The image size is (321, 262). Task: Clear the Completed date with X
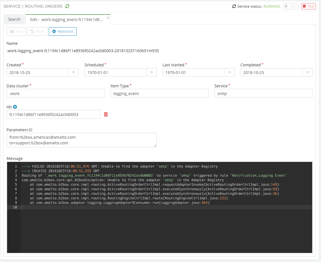(307, 72)
